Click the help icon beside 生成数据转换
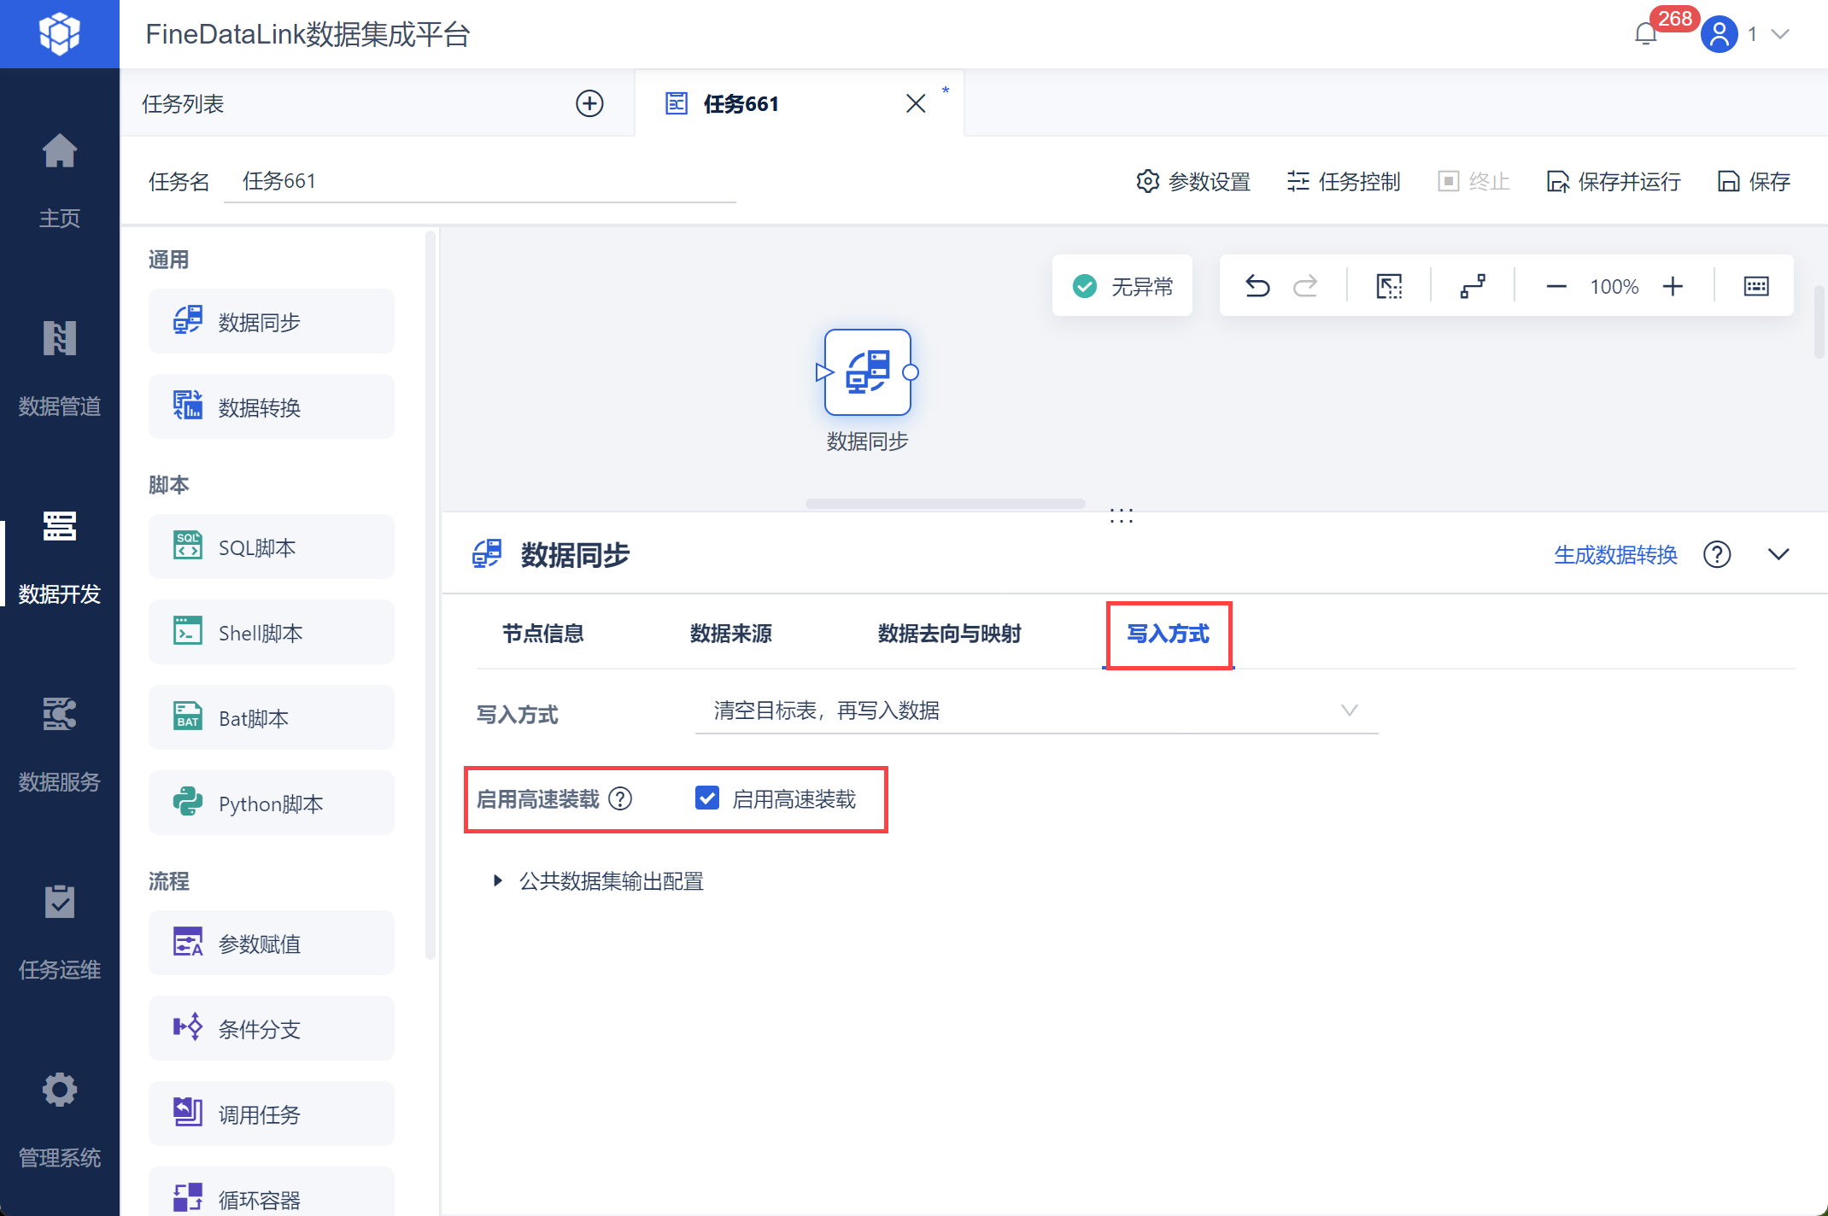 click(1716, 555)
